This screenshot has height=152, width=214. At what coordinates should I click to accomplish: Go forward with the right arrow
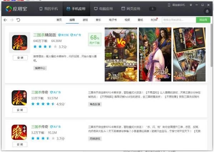click(x=12, y=20)
